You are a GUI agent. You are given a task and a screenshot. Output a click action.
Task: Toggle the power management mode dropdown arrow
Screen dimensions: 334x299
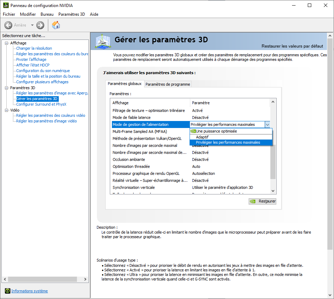tap(268, 124)
